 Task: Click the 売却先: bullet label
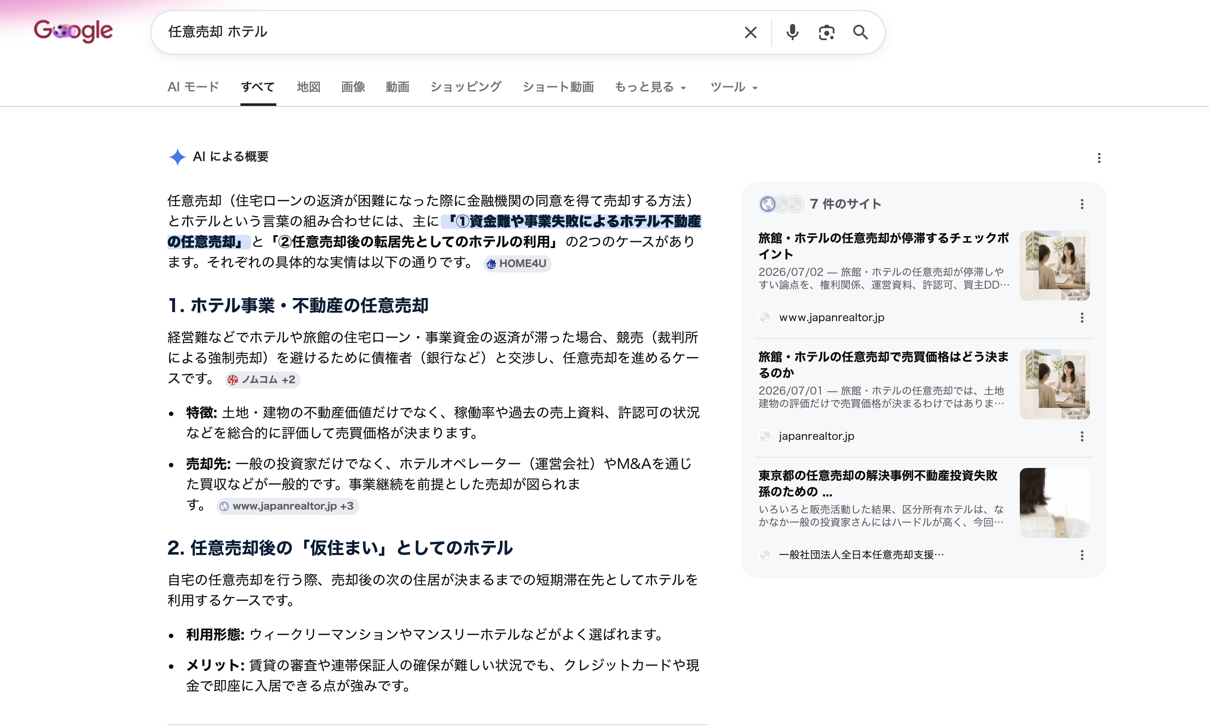pyautogui.click(x=208, y=464)
